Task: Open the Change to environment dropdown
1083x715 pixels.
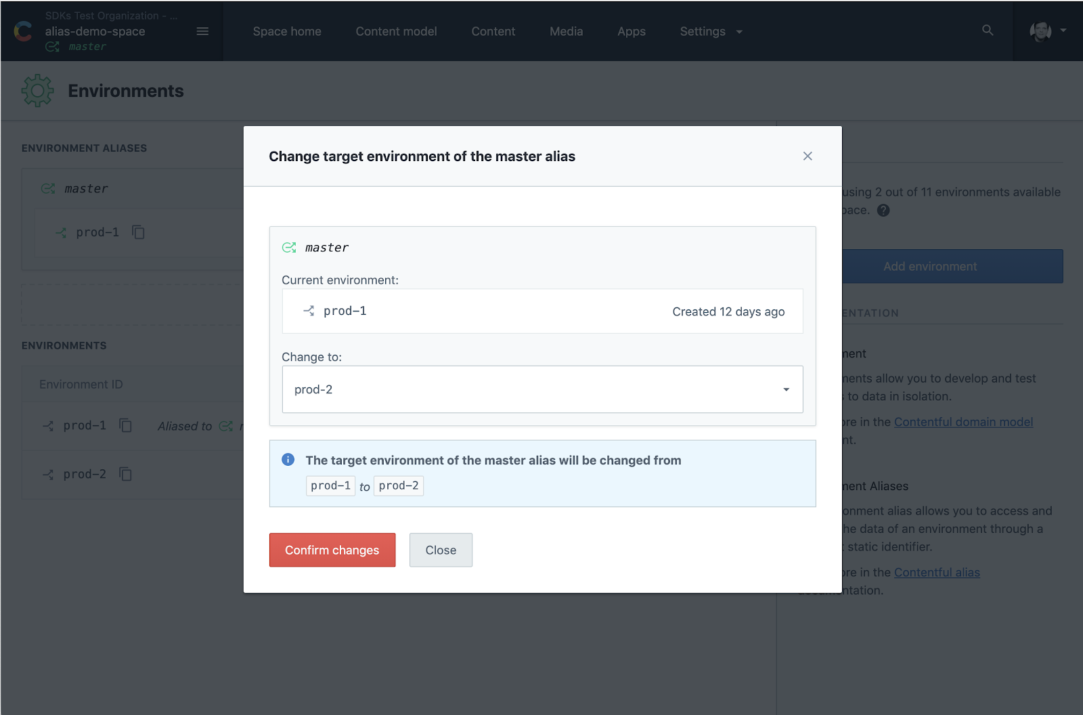Action: 542,389
